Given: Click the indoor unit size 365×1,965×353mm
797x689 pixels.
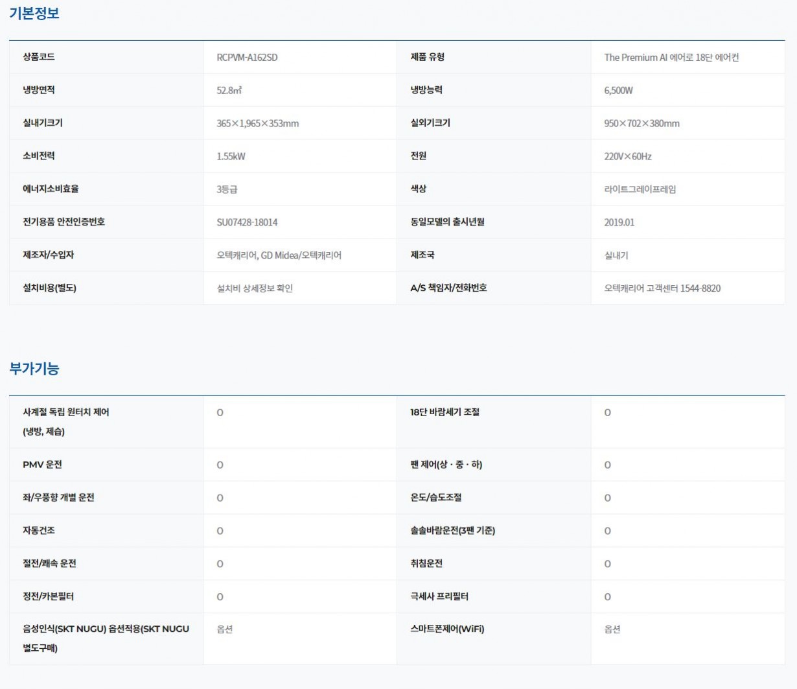Looking at the screenshot, I should (257, 124).
